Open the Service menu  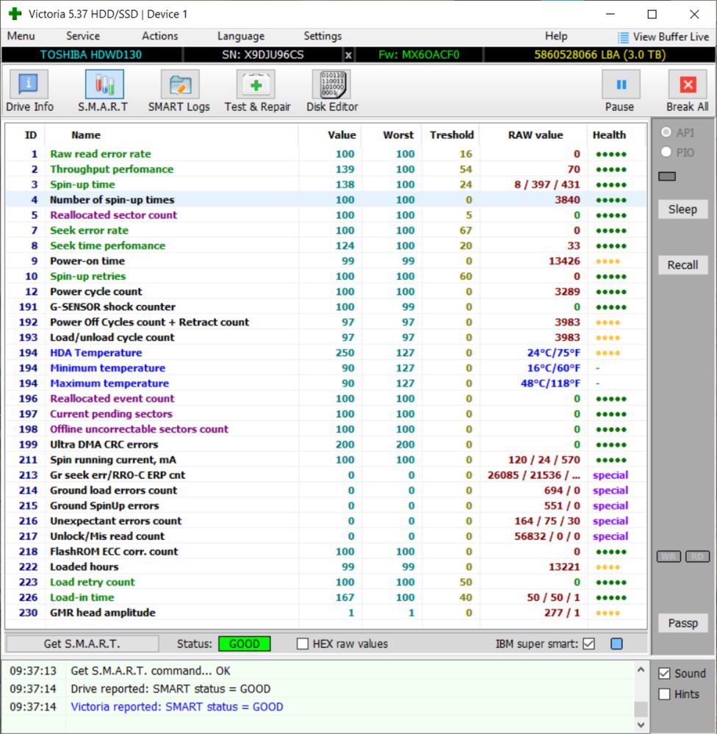click(83, 36)
